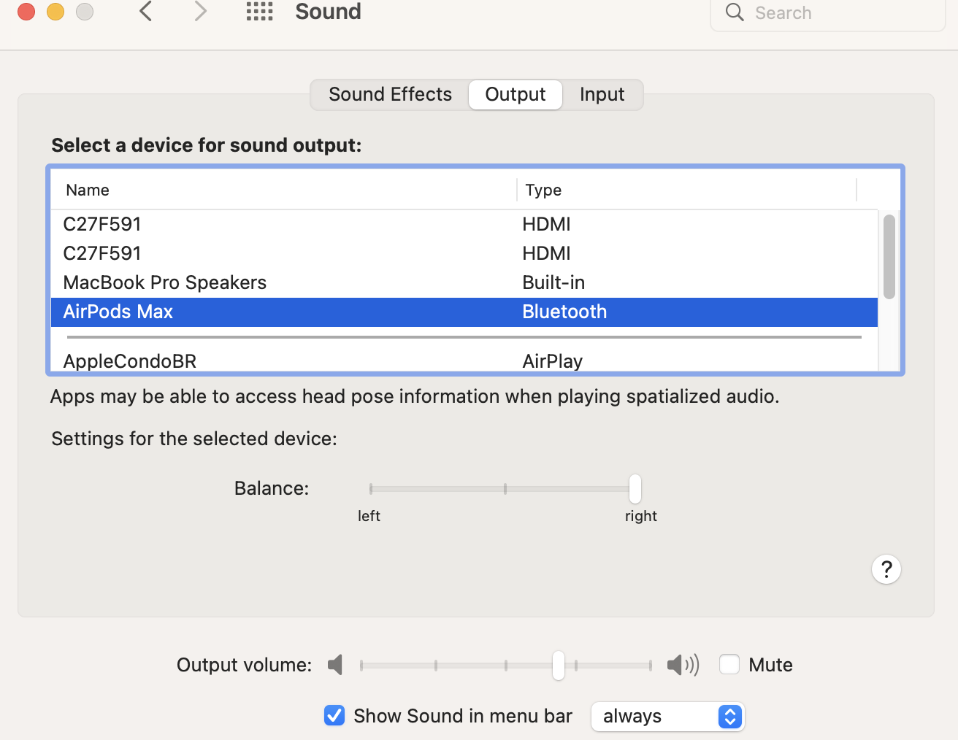The width and height of the screenshot is (958, 740).
Task: Select the first C27F591 HDMI device
Action: 464,224
